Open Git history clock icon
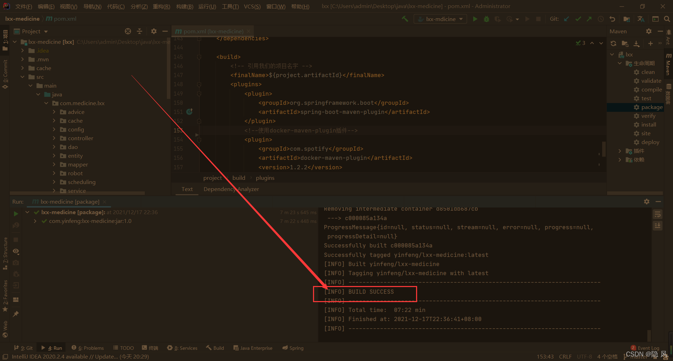The image size is (673, 361). pos(601,19)
